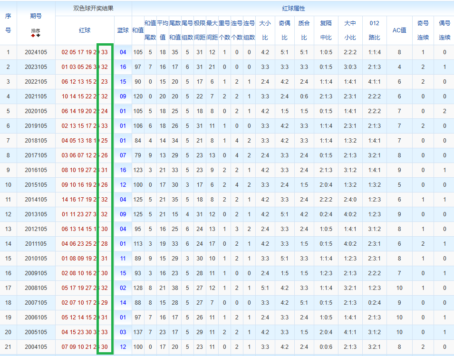Click blue ball 03 in row 2005105

[x=123, y=332]
